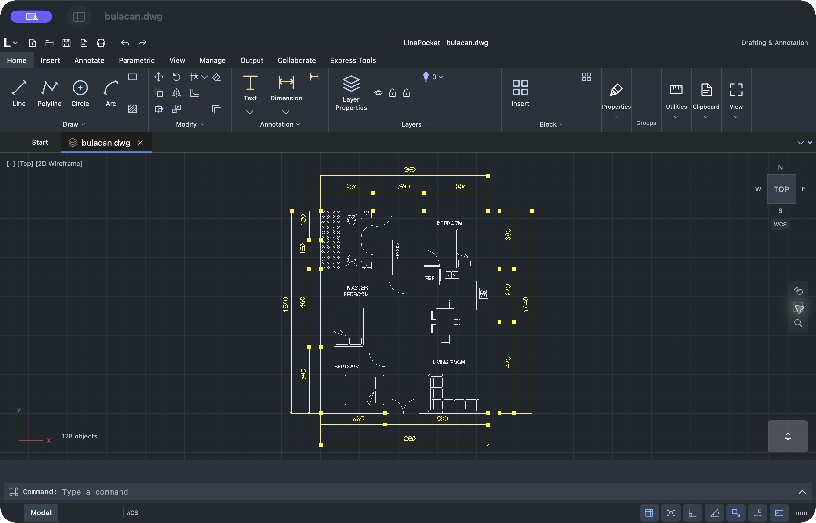Open the Insert ribbon tab
This screenshot has height=523, width=816.
click(x=50, y=60)
